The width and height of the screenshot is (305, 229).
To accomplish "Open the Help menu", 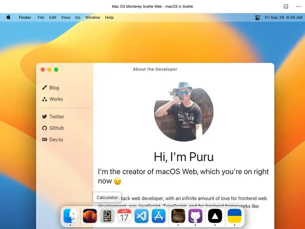I will [109, 17].
